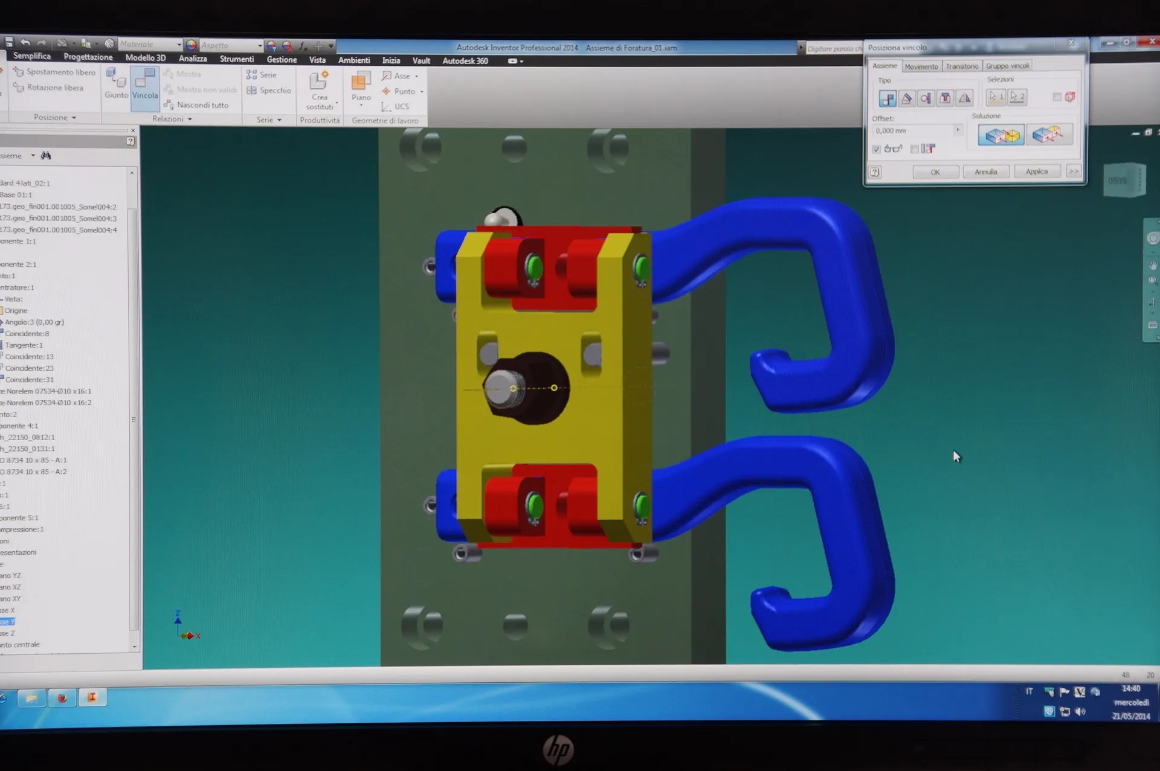Expand the Offset value arrow
The height and width of the screenshot is (771, 1160).
[x=958, y=130]
